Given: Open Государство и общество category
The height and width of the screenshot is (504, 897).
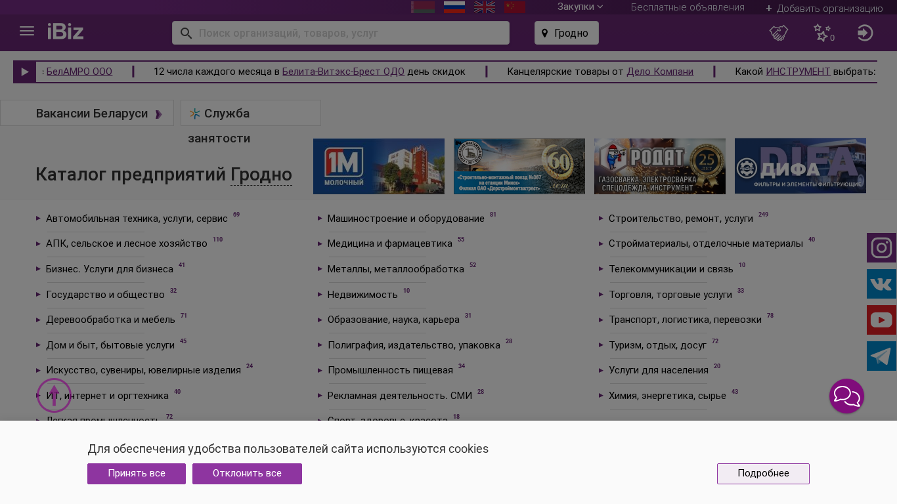Looking at the screenshot, I should tap(105, 295).
